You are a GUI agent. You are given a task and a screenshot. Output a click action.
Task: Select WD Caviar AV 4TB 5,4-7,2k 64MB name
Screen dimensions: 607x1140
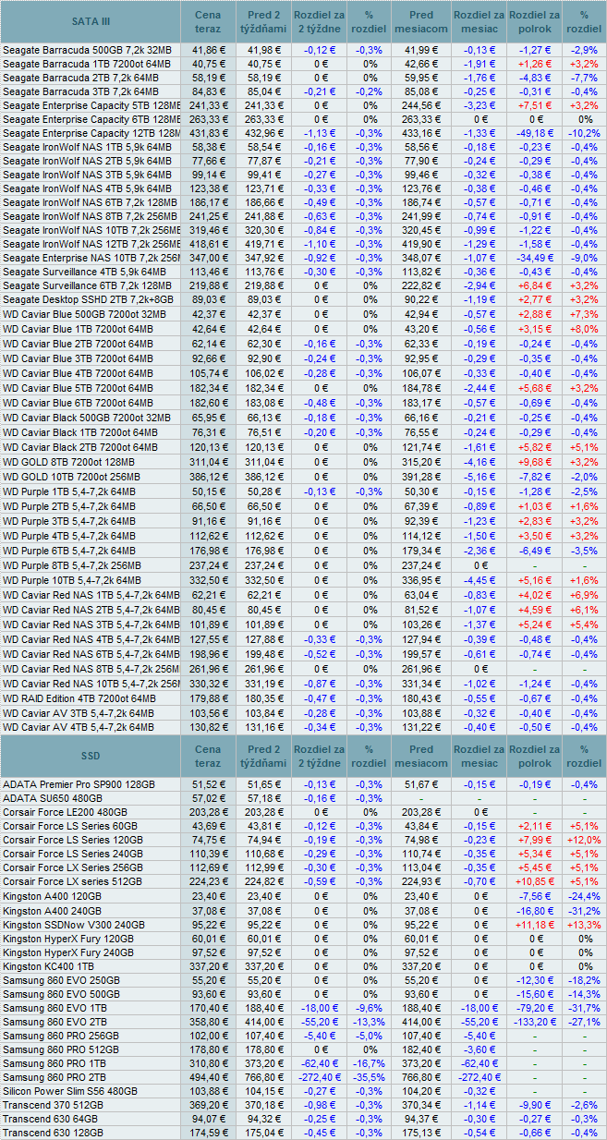point(78,727)
